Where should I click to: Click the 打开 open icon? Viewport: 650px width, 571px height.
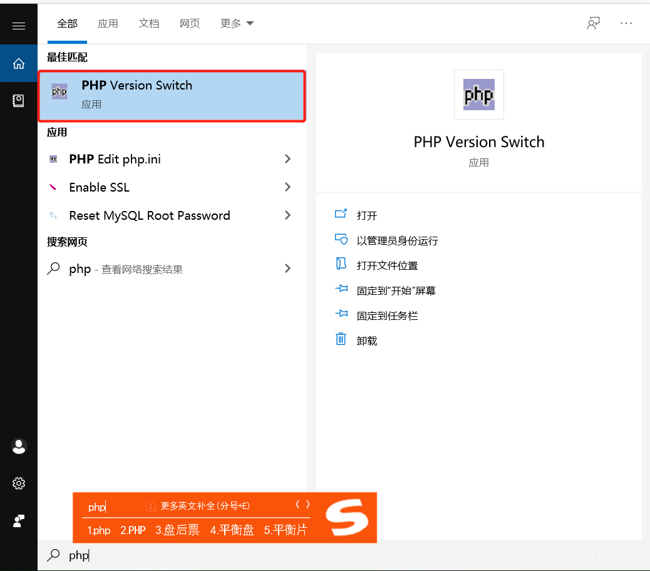coord(341,214)
